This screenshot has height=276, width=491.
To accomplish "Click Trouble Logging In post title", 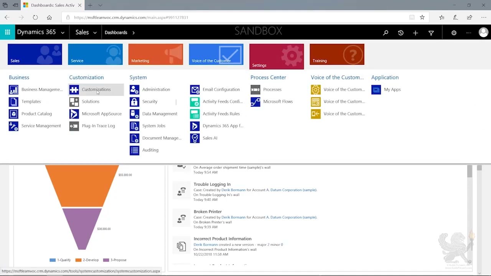I will pyautogui.click(x=212, y=184).
